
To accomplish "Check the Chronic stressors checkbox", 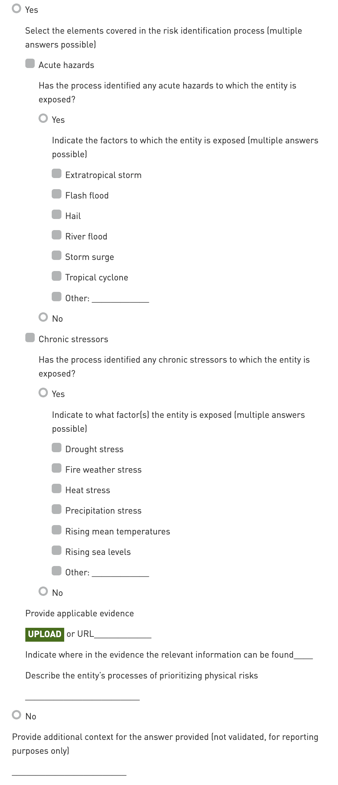I will coord(30,338).
